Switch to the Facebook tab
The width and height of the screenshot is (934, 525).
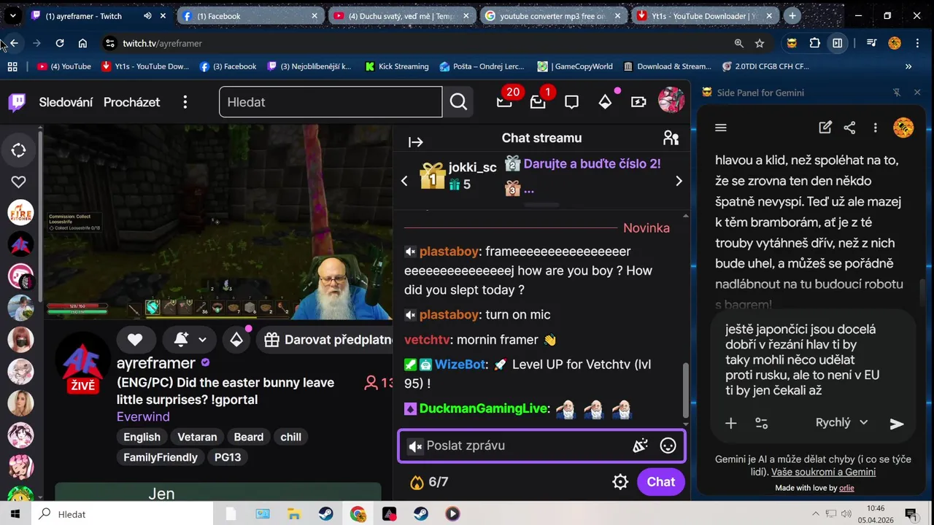point(252,15)
